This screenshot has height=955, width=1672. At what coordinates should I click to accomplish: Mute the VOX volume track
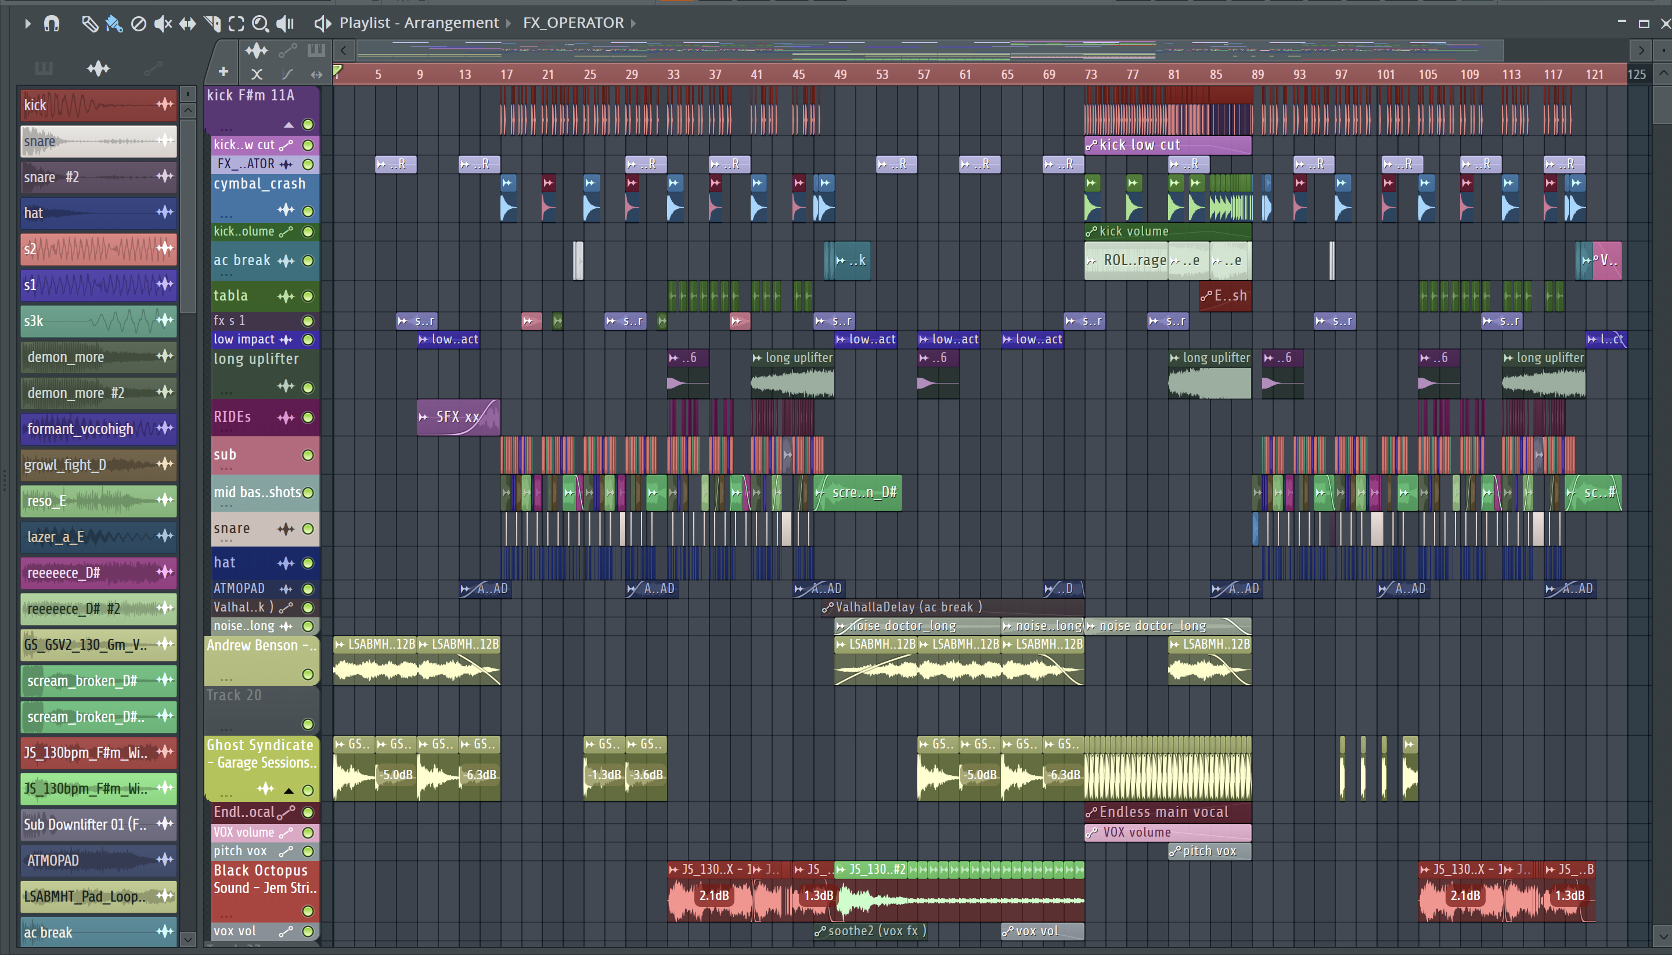click(308, 833)
